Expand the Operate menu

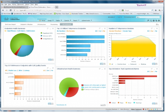tap(68, 21)
